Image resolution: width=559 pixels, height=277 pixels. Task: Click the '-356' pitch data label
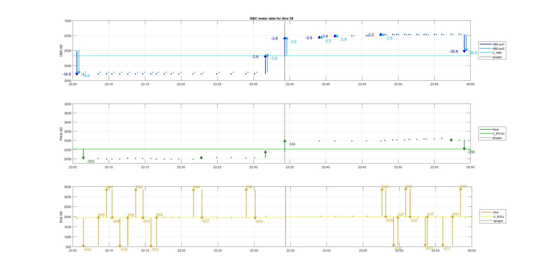tap(471, 152)
